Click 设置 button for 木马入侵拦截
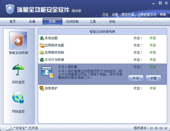This screenshot has width=170, height=131. [153, 78]
